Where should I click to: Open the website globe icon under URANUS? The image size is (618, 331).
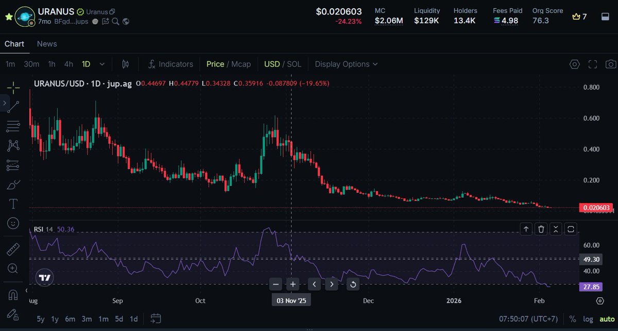(x=126, y=22)
